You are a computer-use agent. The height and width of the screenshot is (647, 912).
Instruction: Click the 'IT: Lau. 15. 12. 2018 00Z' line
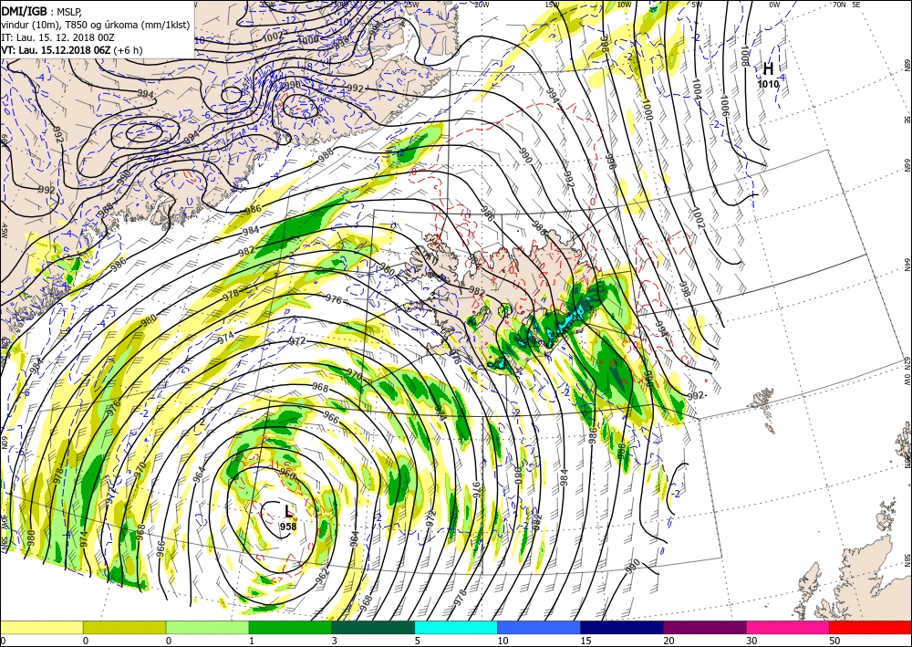(57, 37)
